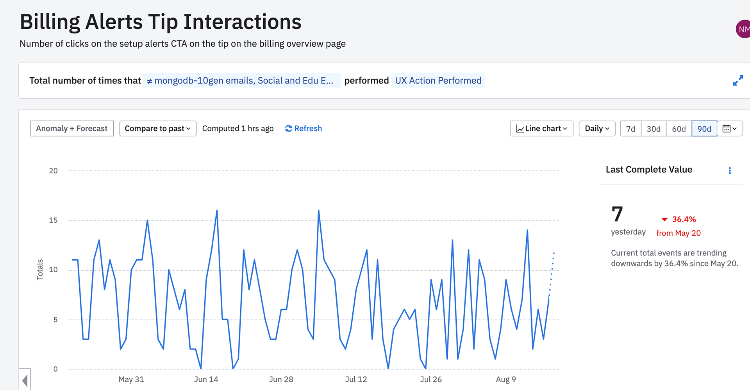Screen dimensions: 750x390
Task: Open the Line chart type dropdown
Action: 541,128
